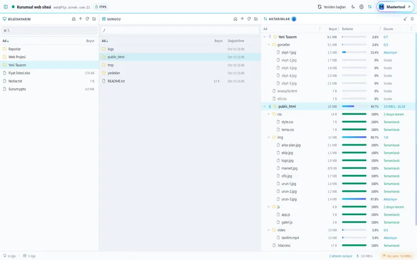This screenshot has height=260, width=417.
Task: Click the public_html transfer progress bar
Action: point(354,107)
